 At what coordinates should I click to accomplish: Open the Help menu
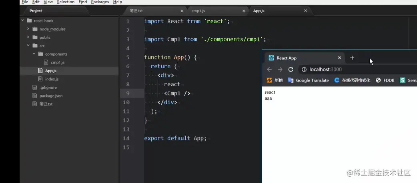tap(118, 2)
